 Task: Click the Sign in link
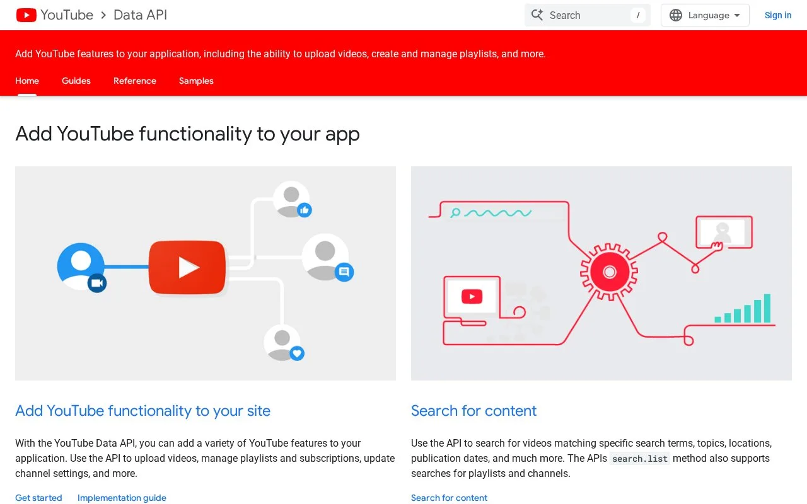click(x=778, y=15)
